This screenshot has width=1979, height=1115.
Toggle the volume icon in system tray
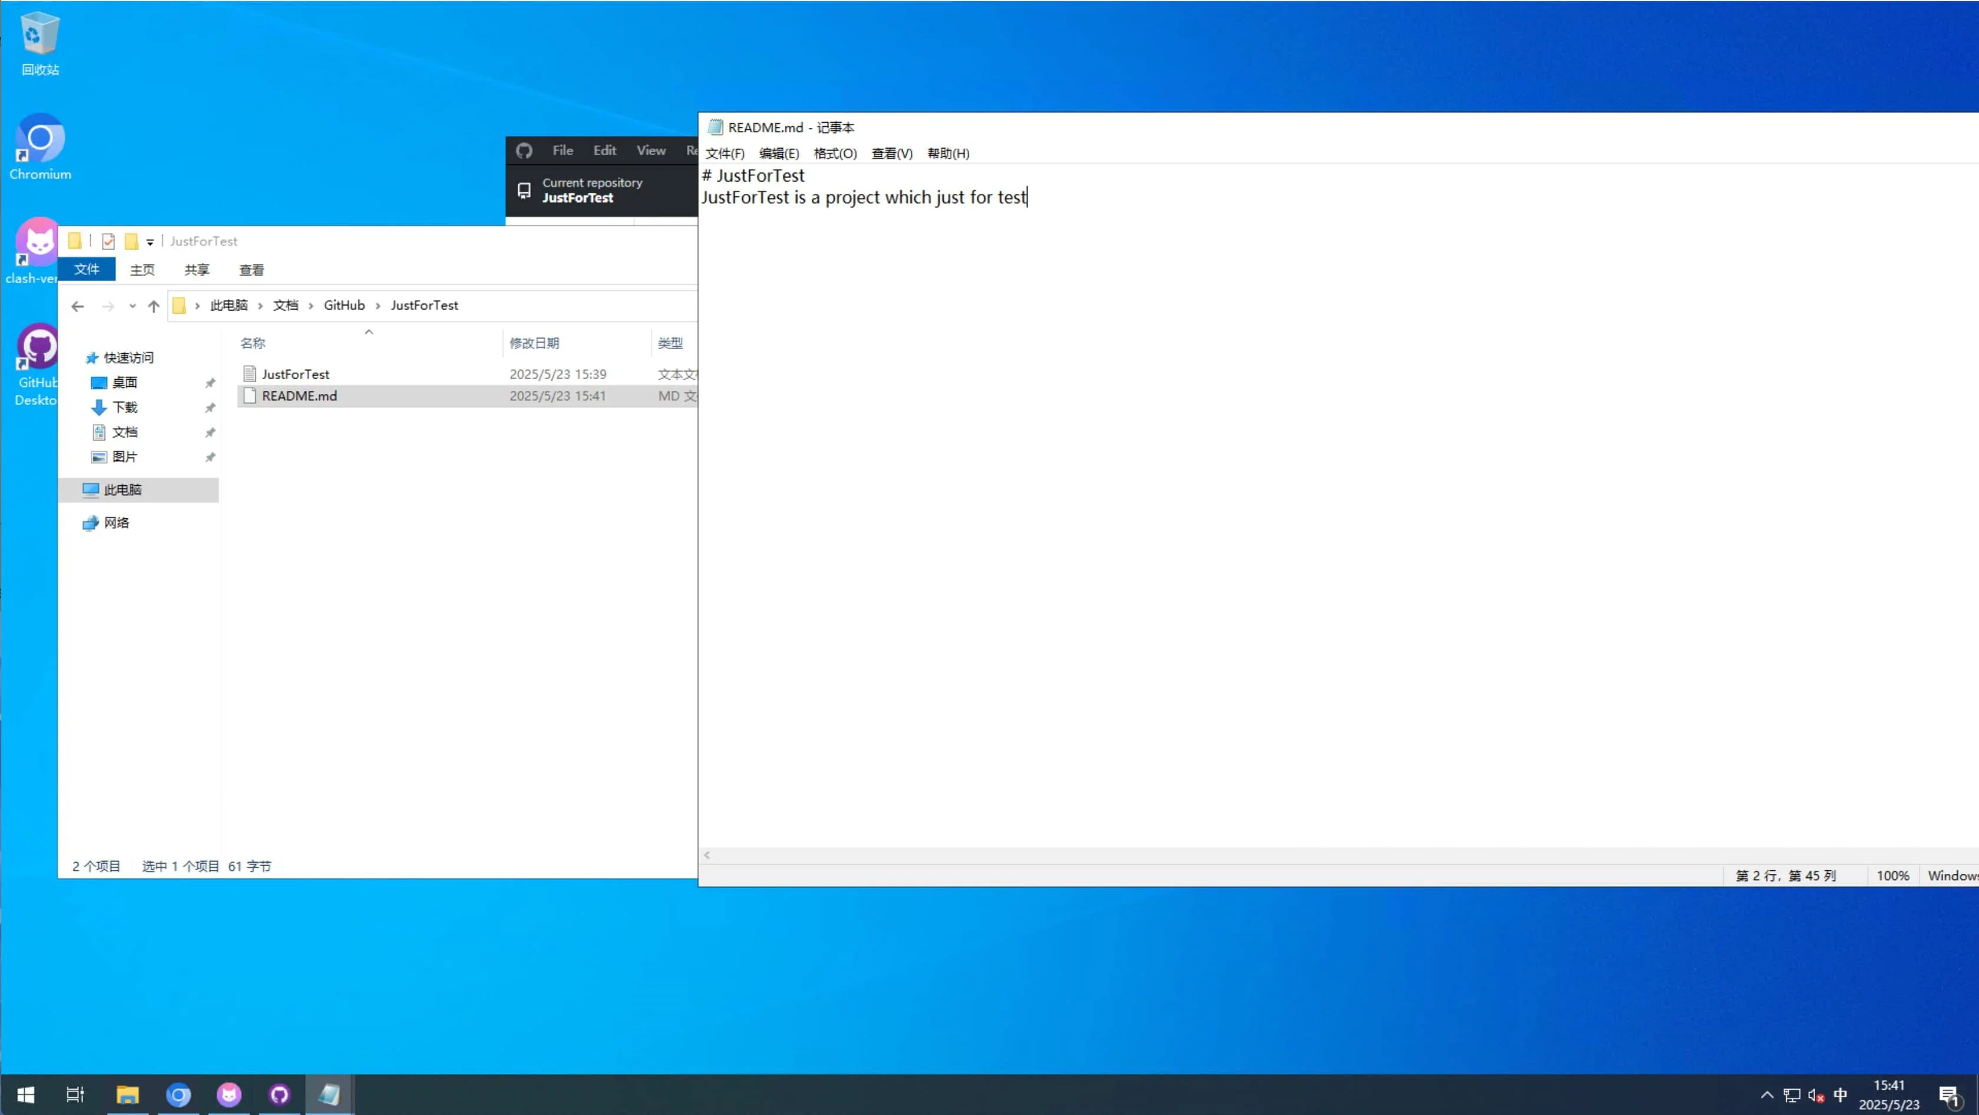pos(1815,1095)
